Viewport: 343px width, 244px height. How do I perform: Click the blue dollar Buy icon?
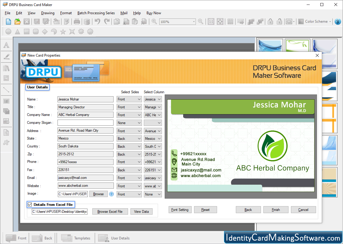(x=338, y=21)
